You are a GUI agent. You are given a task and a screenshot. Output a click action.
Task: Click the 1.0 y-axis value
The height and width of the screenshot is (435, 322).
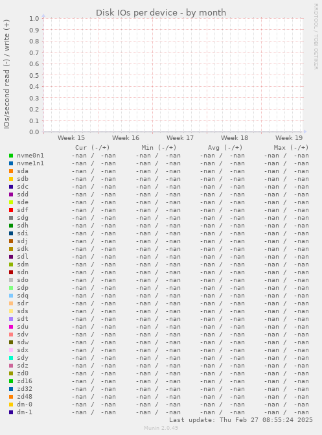[34, 19]
